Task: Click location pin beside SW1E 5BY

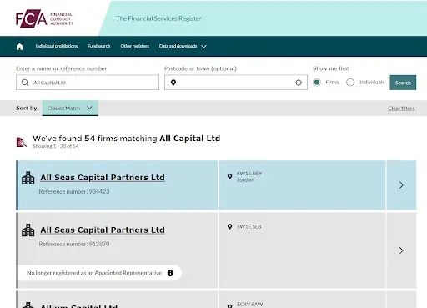Action: [229, 176]
